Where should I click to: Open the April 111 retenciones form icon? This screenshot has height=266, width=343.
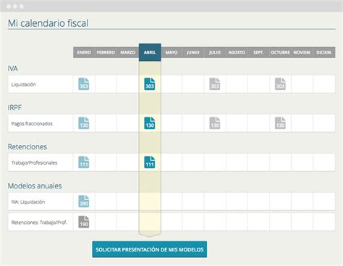(150, 162)
